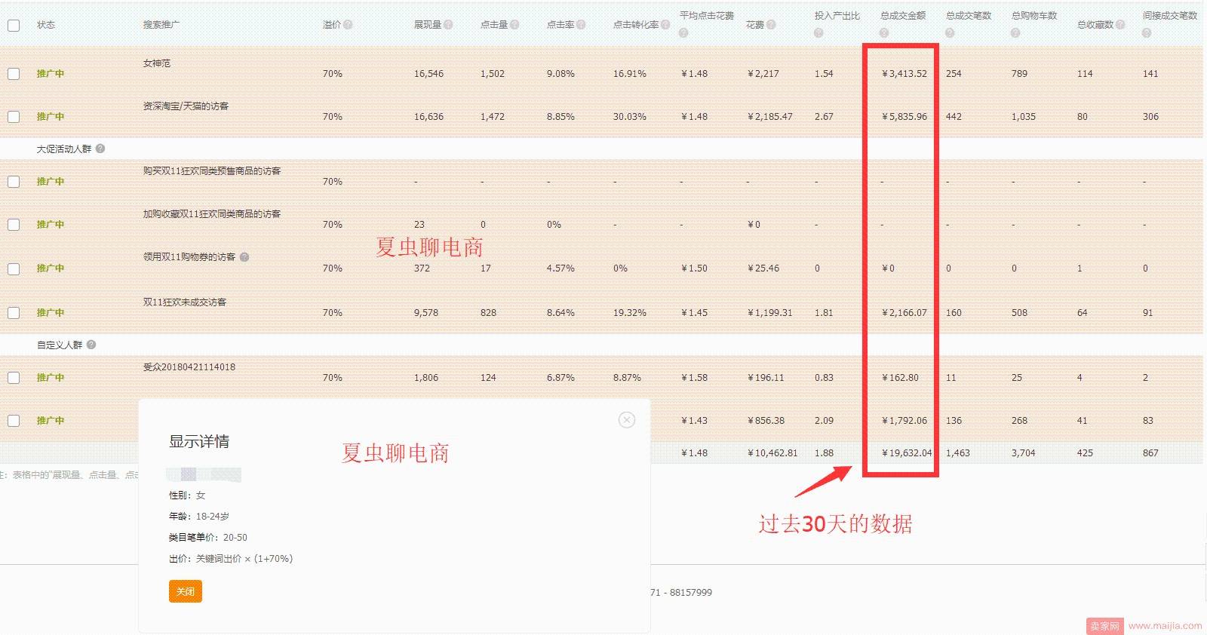The image size is (1207, 635).
Task: Click the 出价: 关键词出价 × (1+70%) line
Action: [231, 559]
